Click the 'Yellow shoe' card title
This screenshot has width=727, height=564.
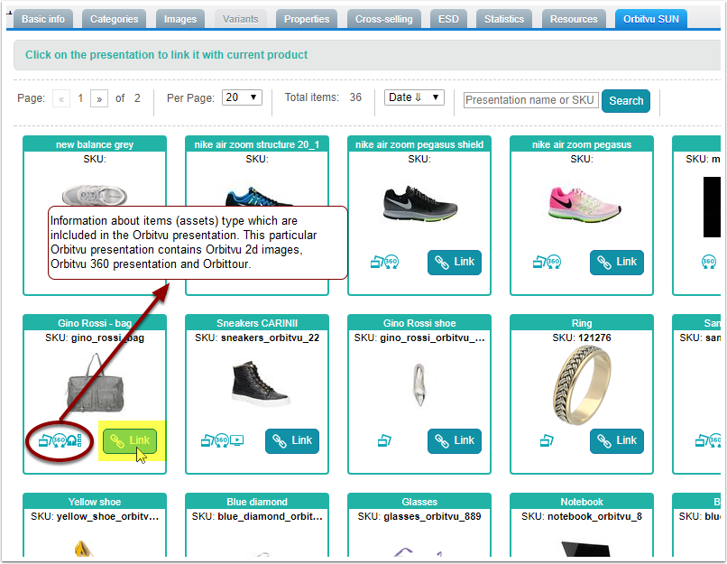tap(95, 502)
